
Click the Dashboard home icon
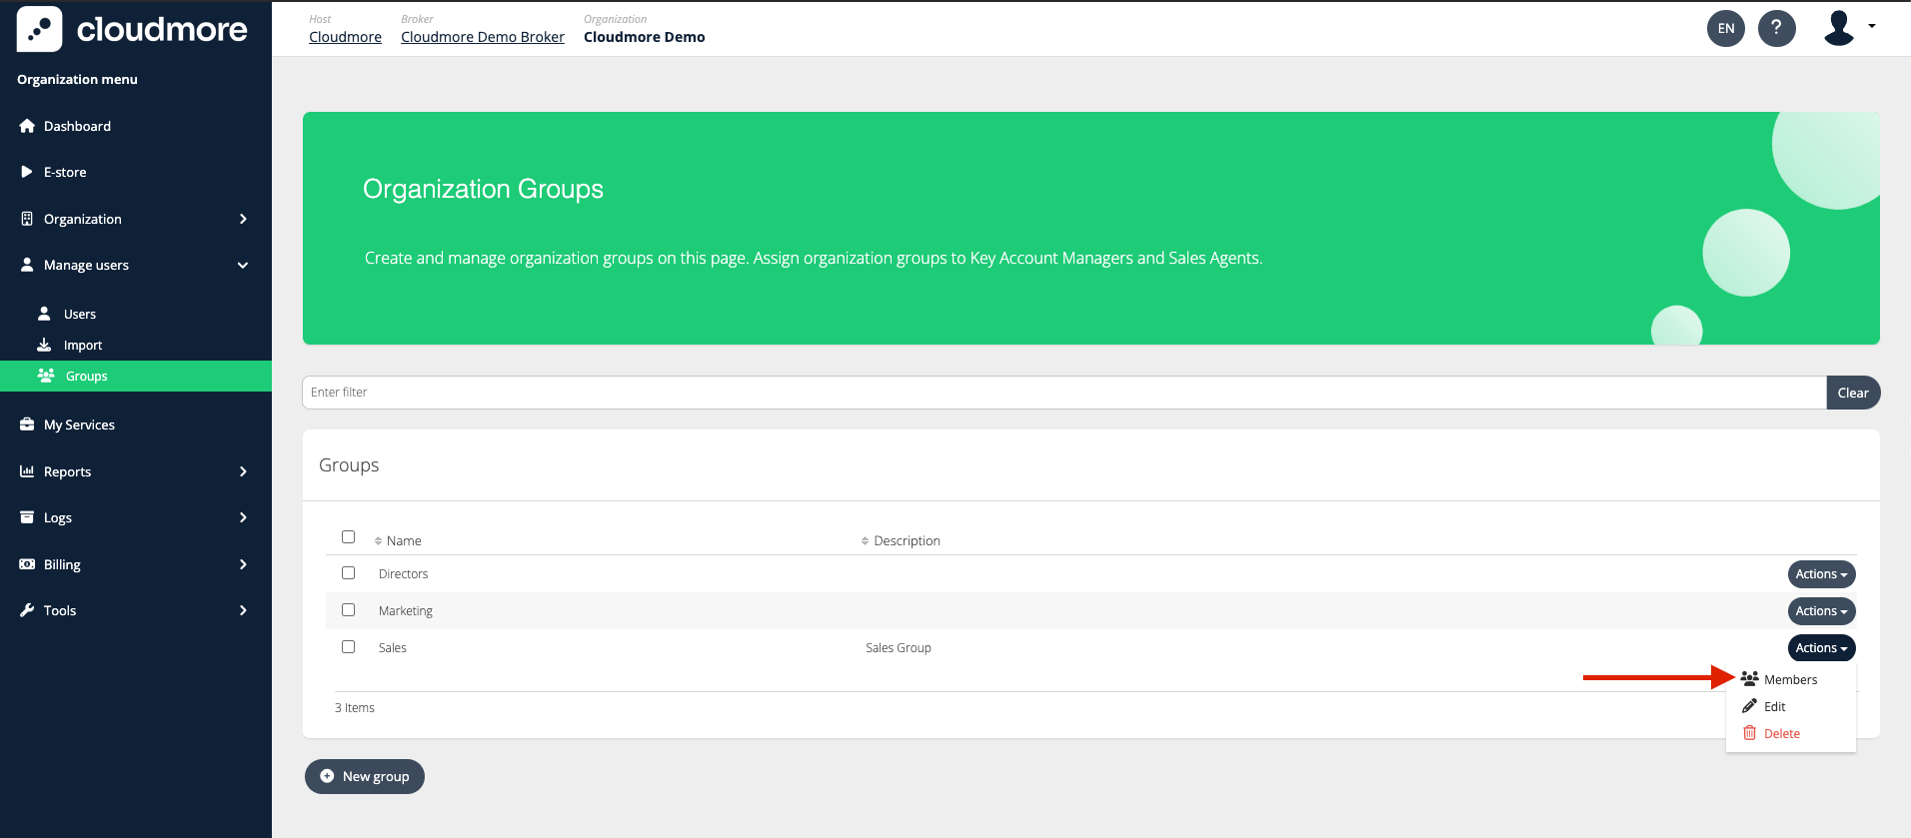point(27,126)
